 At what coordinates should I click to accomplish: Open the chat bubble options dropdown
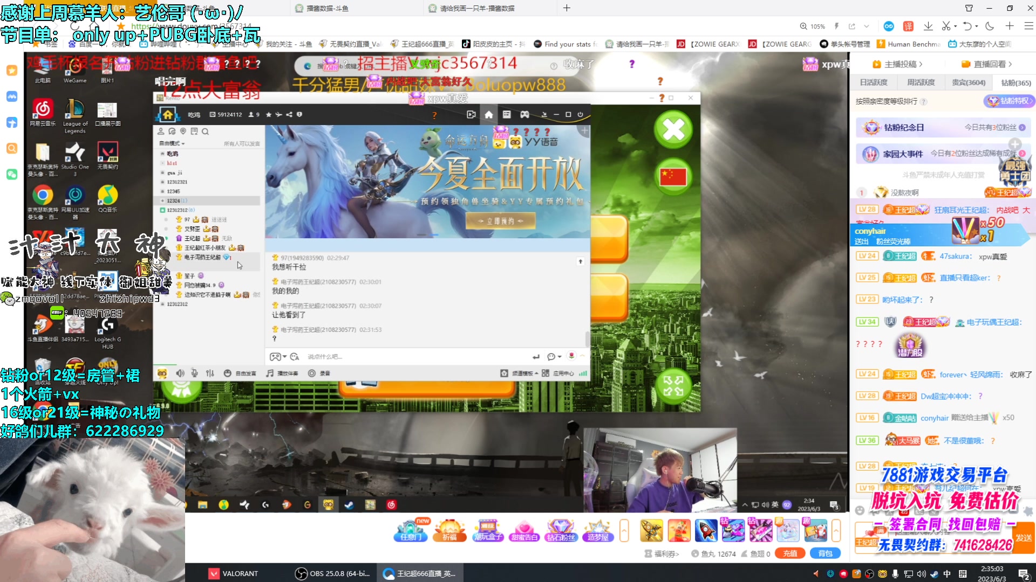(560, 357)
